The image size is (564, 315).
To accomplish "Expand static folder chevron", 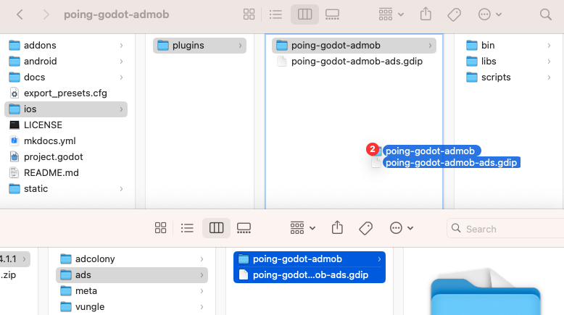I will point(121,189).
